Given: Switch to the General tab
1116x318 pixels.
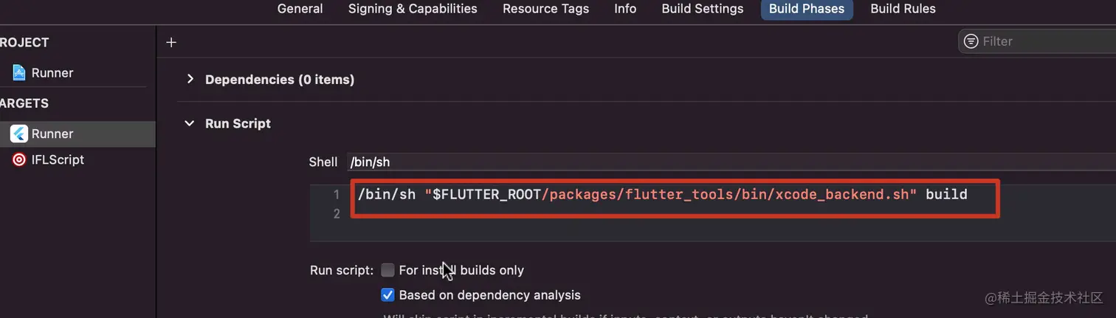Looking at the screenshot, I should coord(300,9).
